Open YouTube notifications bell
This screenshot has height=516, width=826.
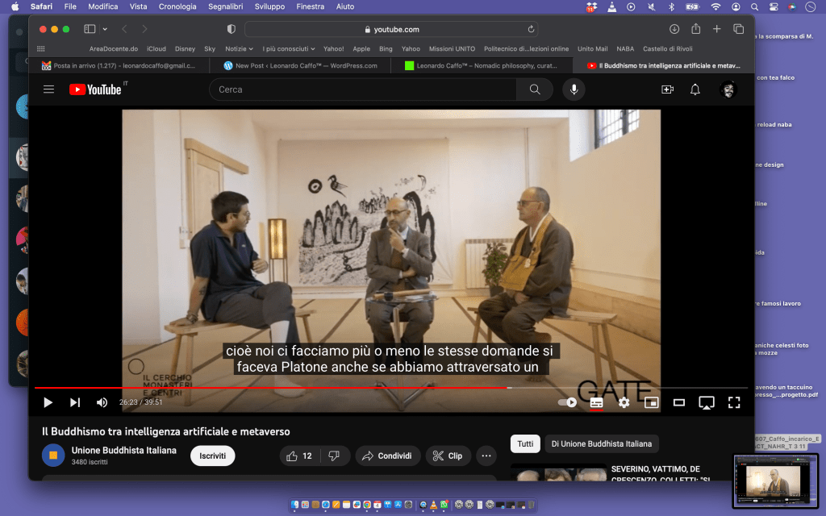(695, 89)
